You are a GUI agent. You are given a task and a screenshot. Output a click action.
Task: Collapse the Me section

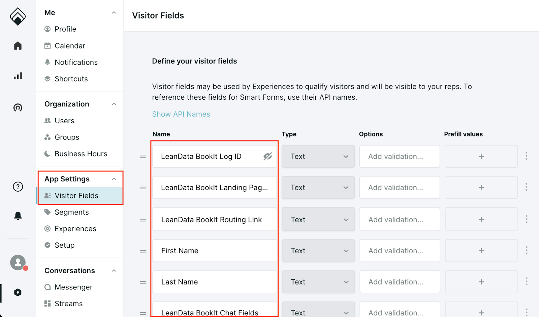pyautogui.click(x=114, y=12)
